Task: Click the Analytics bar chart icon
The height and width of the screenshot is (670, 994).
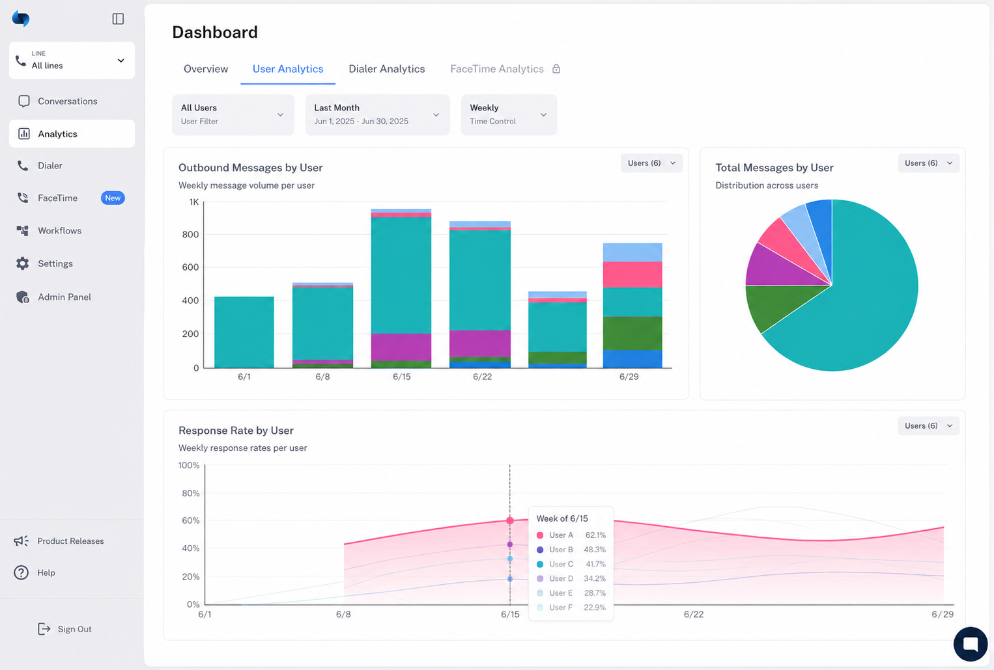Action: click(24, 133)
